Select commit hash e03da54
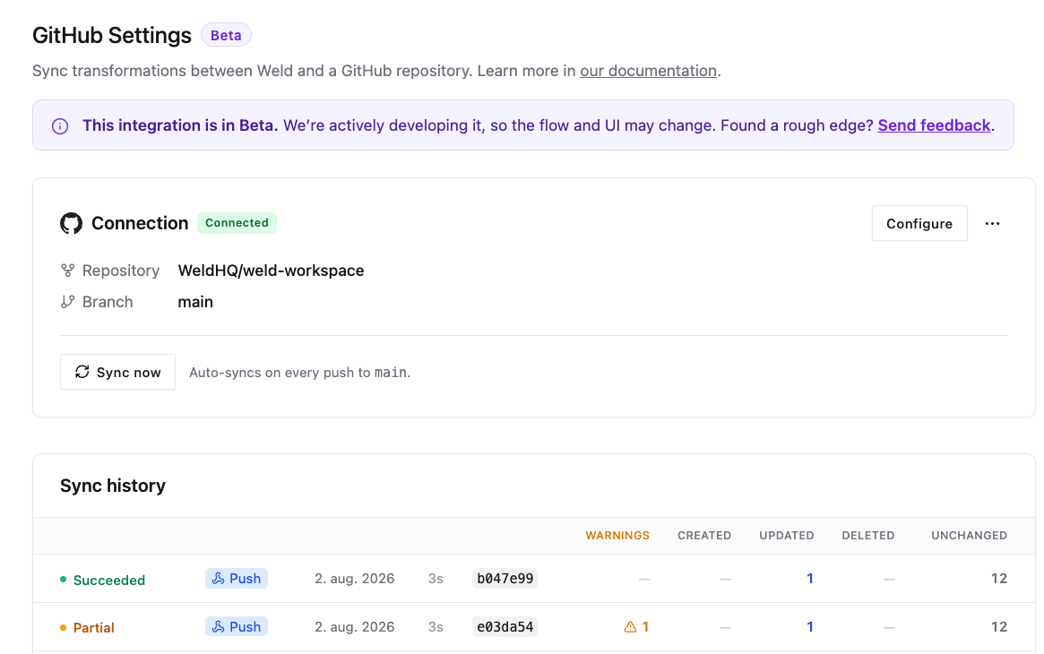This screenshot has height=654, width=1044. point(505,627)
